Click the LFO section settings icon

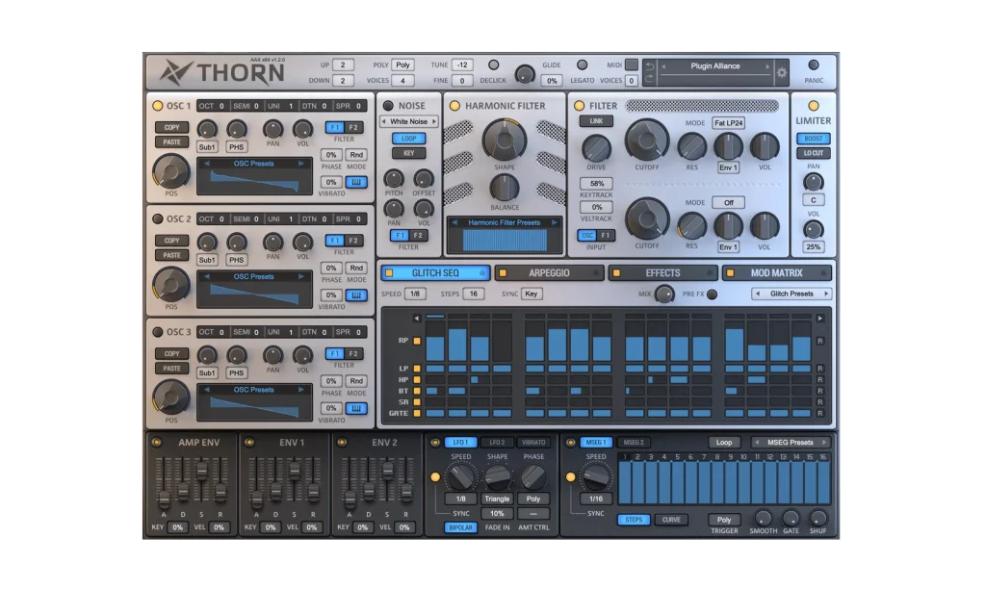[x=434, y=442]
